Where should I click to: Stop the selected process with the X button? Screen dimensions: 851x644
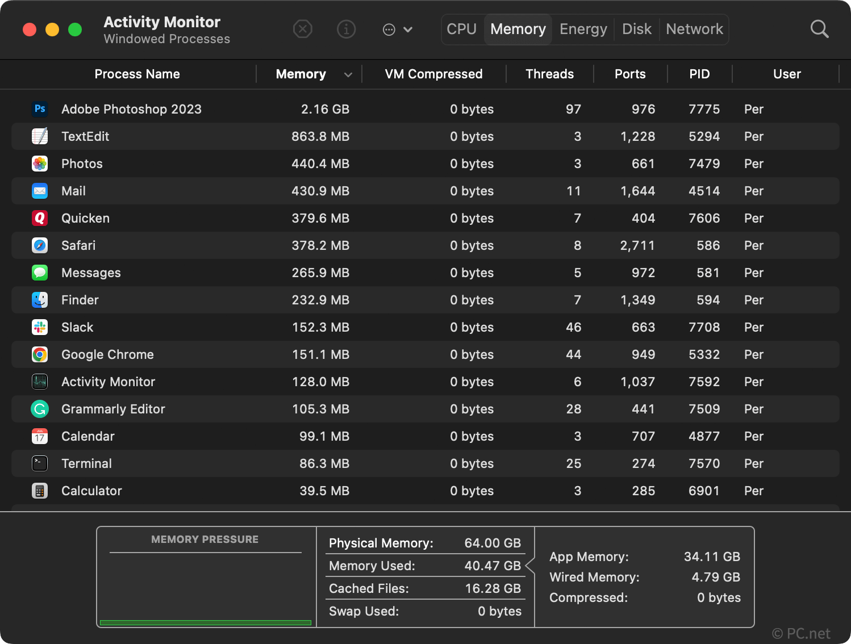click(x=303, y=29)
